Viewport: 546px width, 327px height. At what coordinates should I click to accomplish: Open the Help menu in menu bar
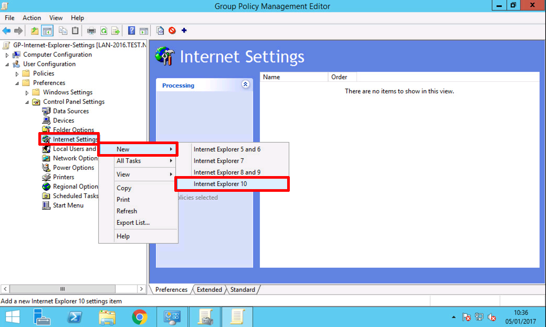point(77,18)
